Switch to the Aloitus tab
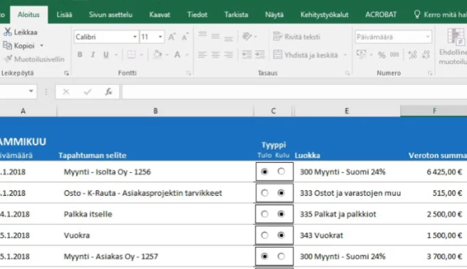467x269 pixels. [29, 15]
